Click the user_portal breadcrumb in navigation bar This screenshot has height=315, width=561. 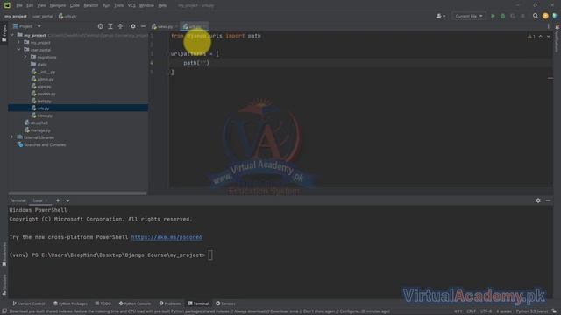coord(43,16)
